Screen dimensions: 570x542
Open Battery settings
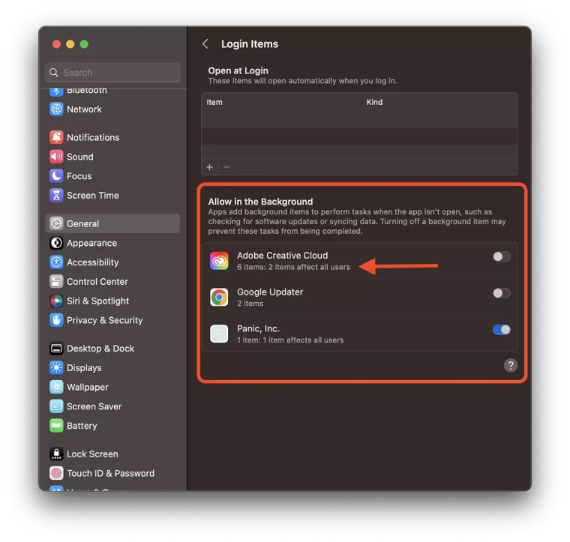[112, 426]
